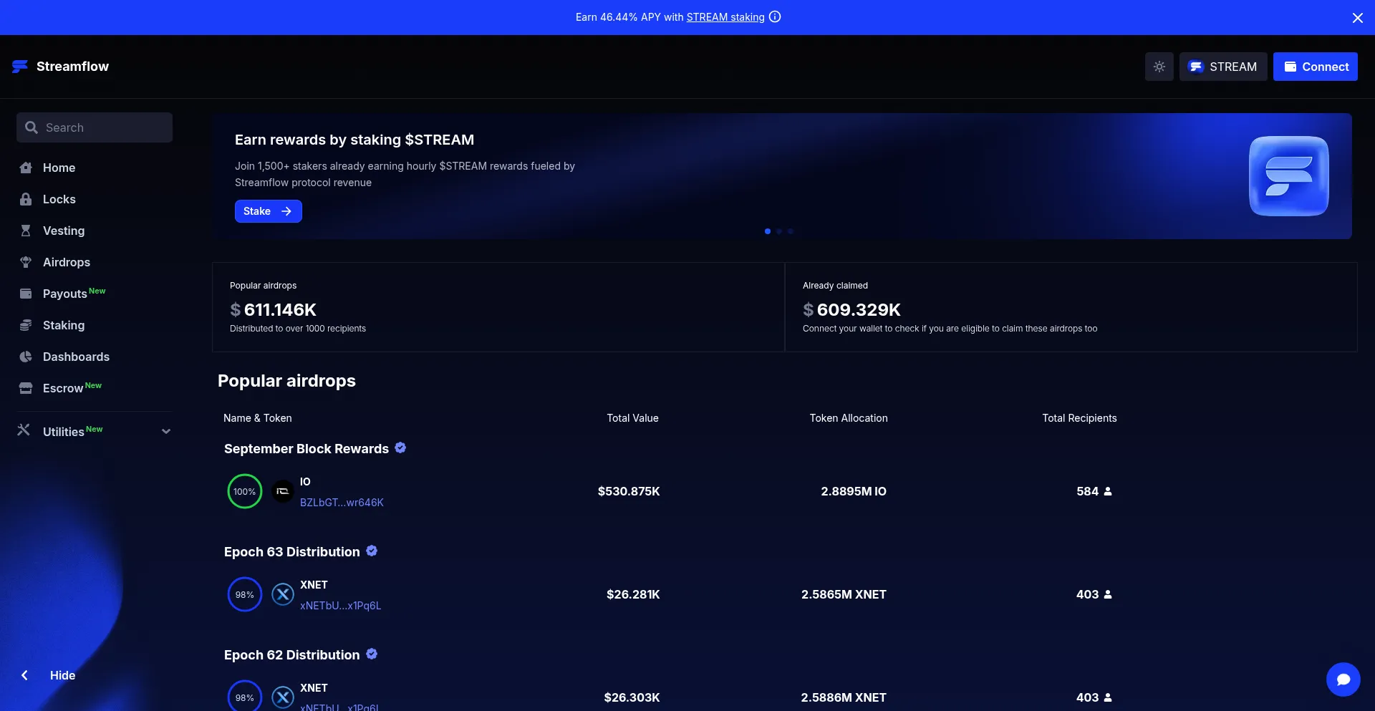Click the 2.5865M XNET allocation

[x=844, y=594]
